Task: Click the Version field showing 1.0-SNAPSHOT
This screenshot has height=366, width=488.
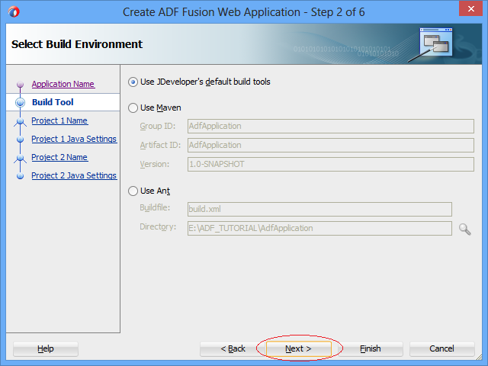Action: (330, 165)
